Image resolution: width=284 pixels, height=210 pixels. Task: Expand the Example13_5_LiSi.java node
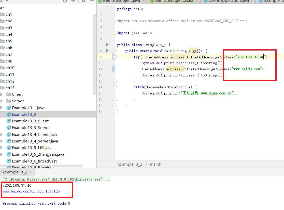point(1,148)
